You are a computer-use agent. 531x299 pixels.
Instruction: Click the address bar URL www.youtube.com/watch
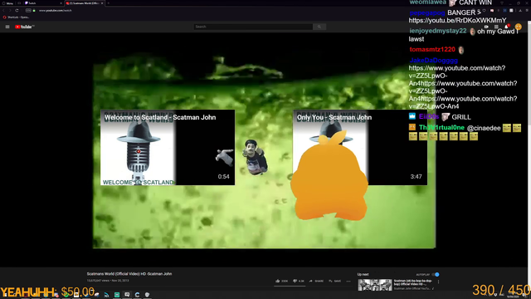click(x=56, y=11)
